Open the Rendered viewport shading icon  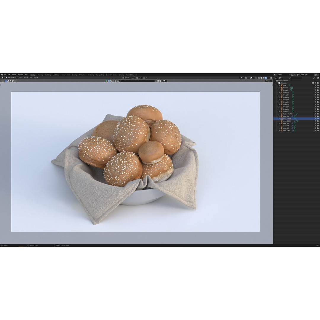click(x=266, y=78)
